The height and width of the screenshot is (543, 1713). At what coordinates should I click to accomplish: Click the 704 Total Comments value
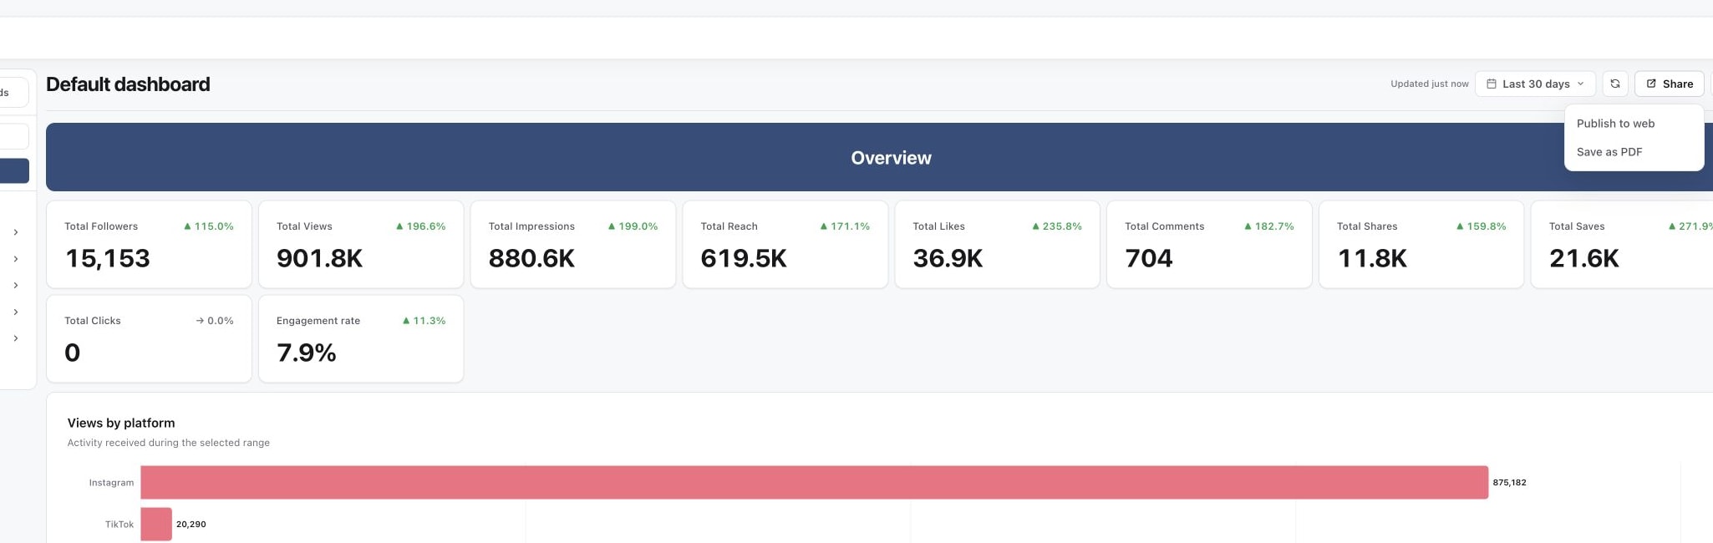(1149, 258)
